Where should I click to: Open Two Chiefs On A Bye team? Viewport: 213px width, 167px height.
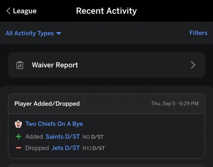[x=54, y=124]
